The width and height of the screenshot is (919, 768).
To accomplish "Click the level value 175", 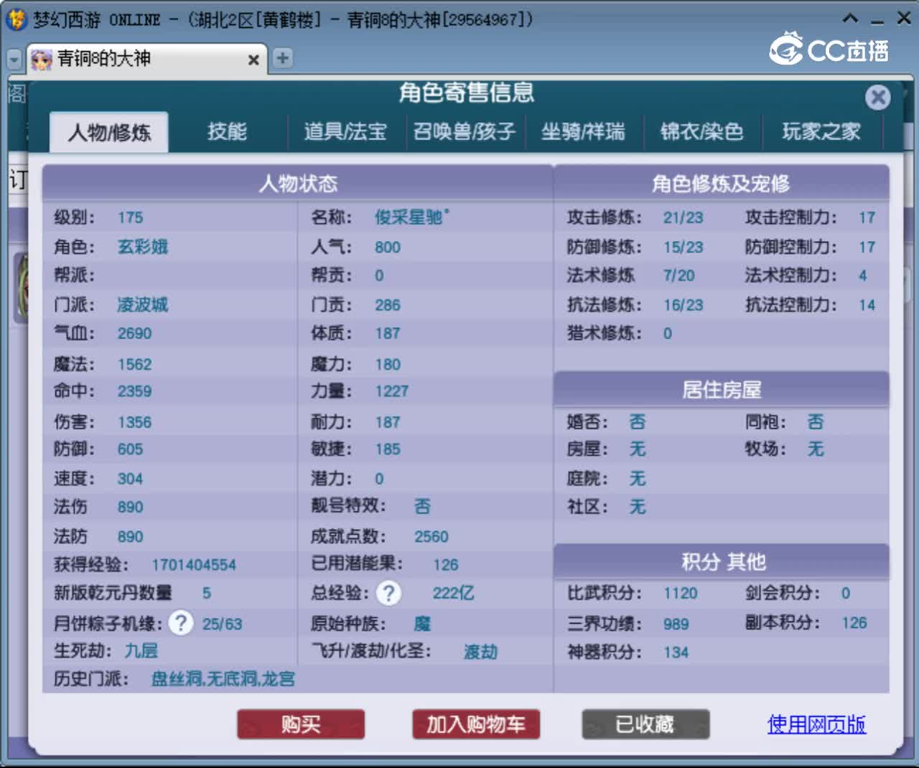I will point(131,217).
